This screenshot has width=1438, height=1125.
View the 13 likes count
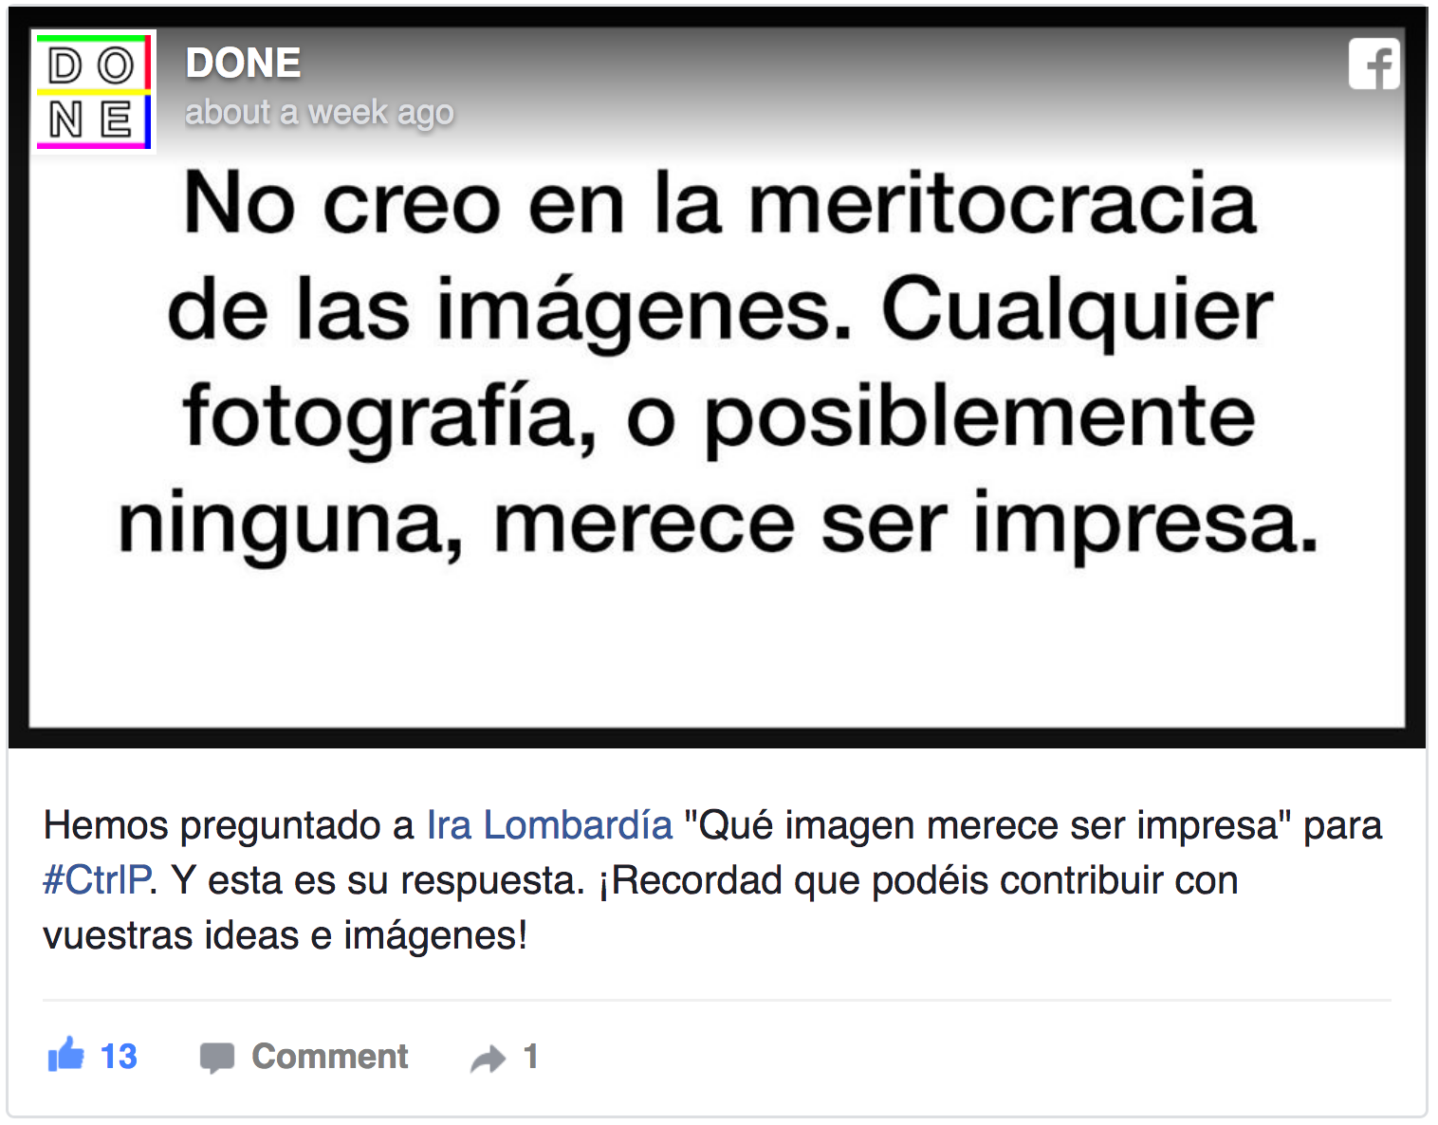(x=119, y=1057)
